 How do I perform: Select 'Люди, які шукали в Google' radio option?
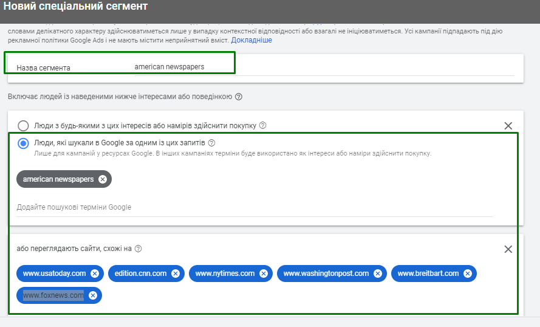[23, 143]
